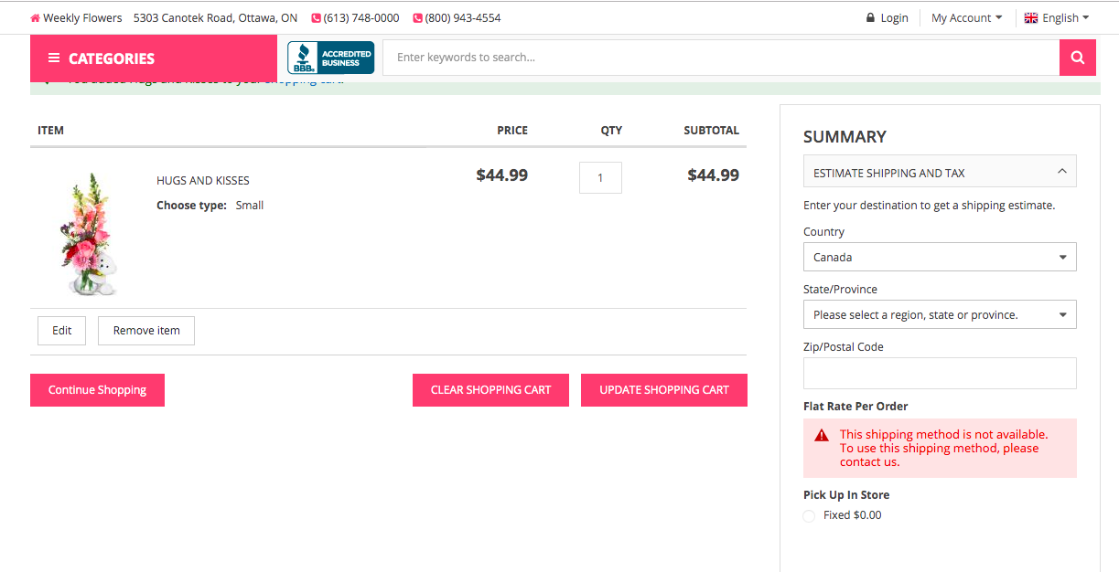Viewport: 1119px width, 572px height.
Task: Click the phone icon beside (613) 748-0000
Action: (x=316, y=17)
